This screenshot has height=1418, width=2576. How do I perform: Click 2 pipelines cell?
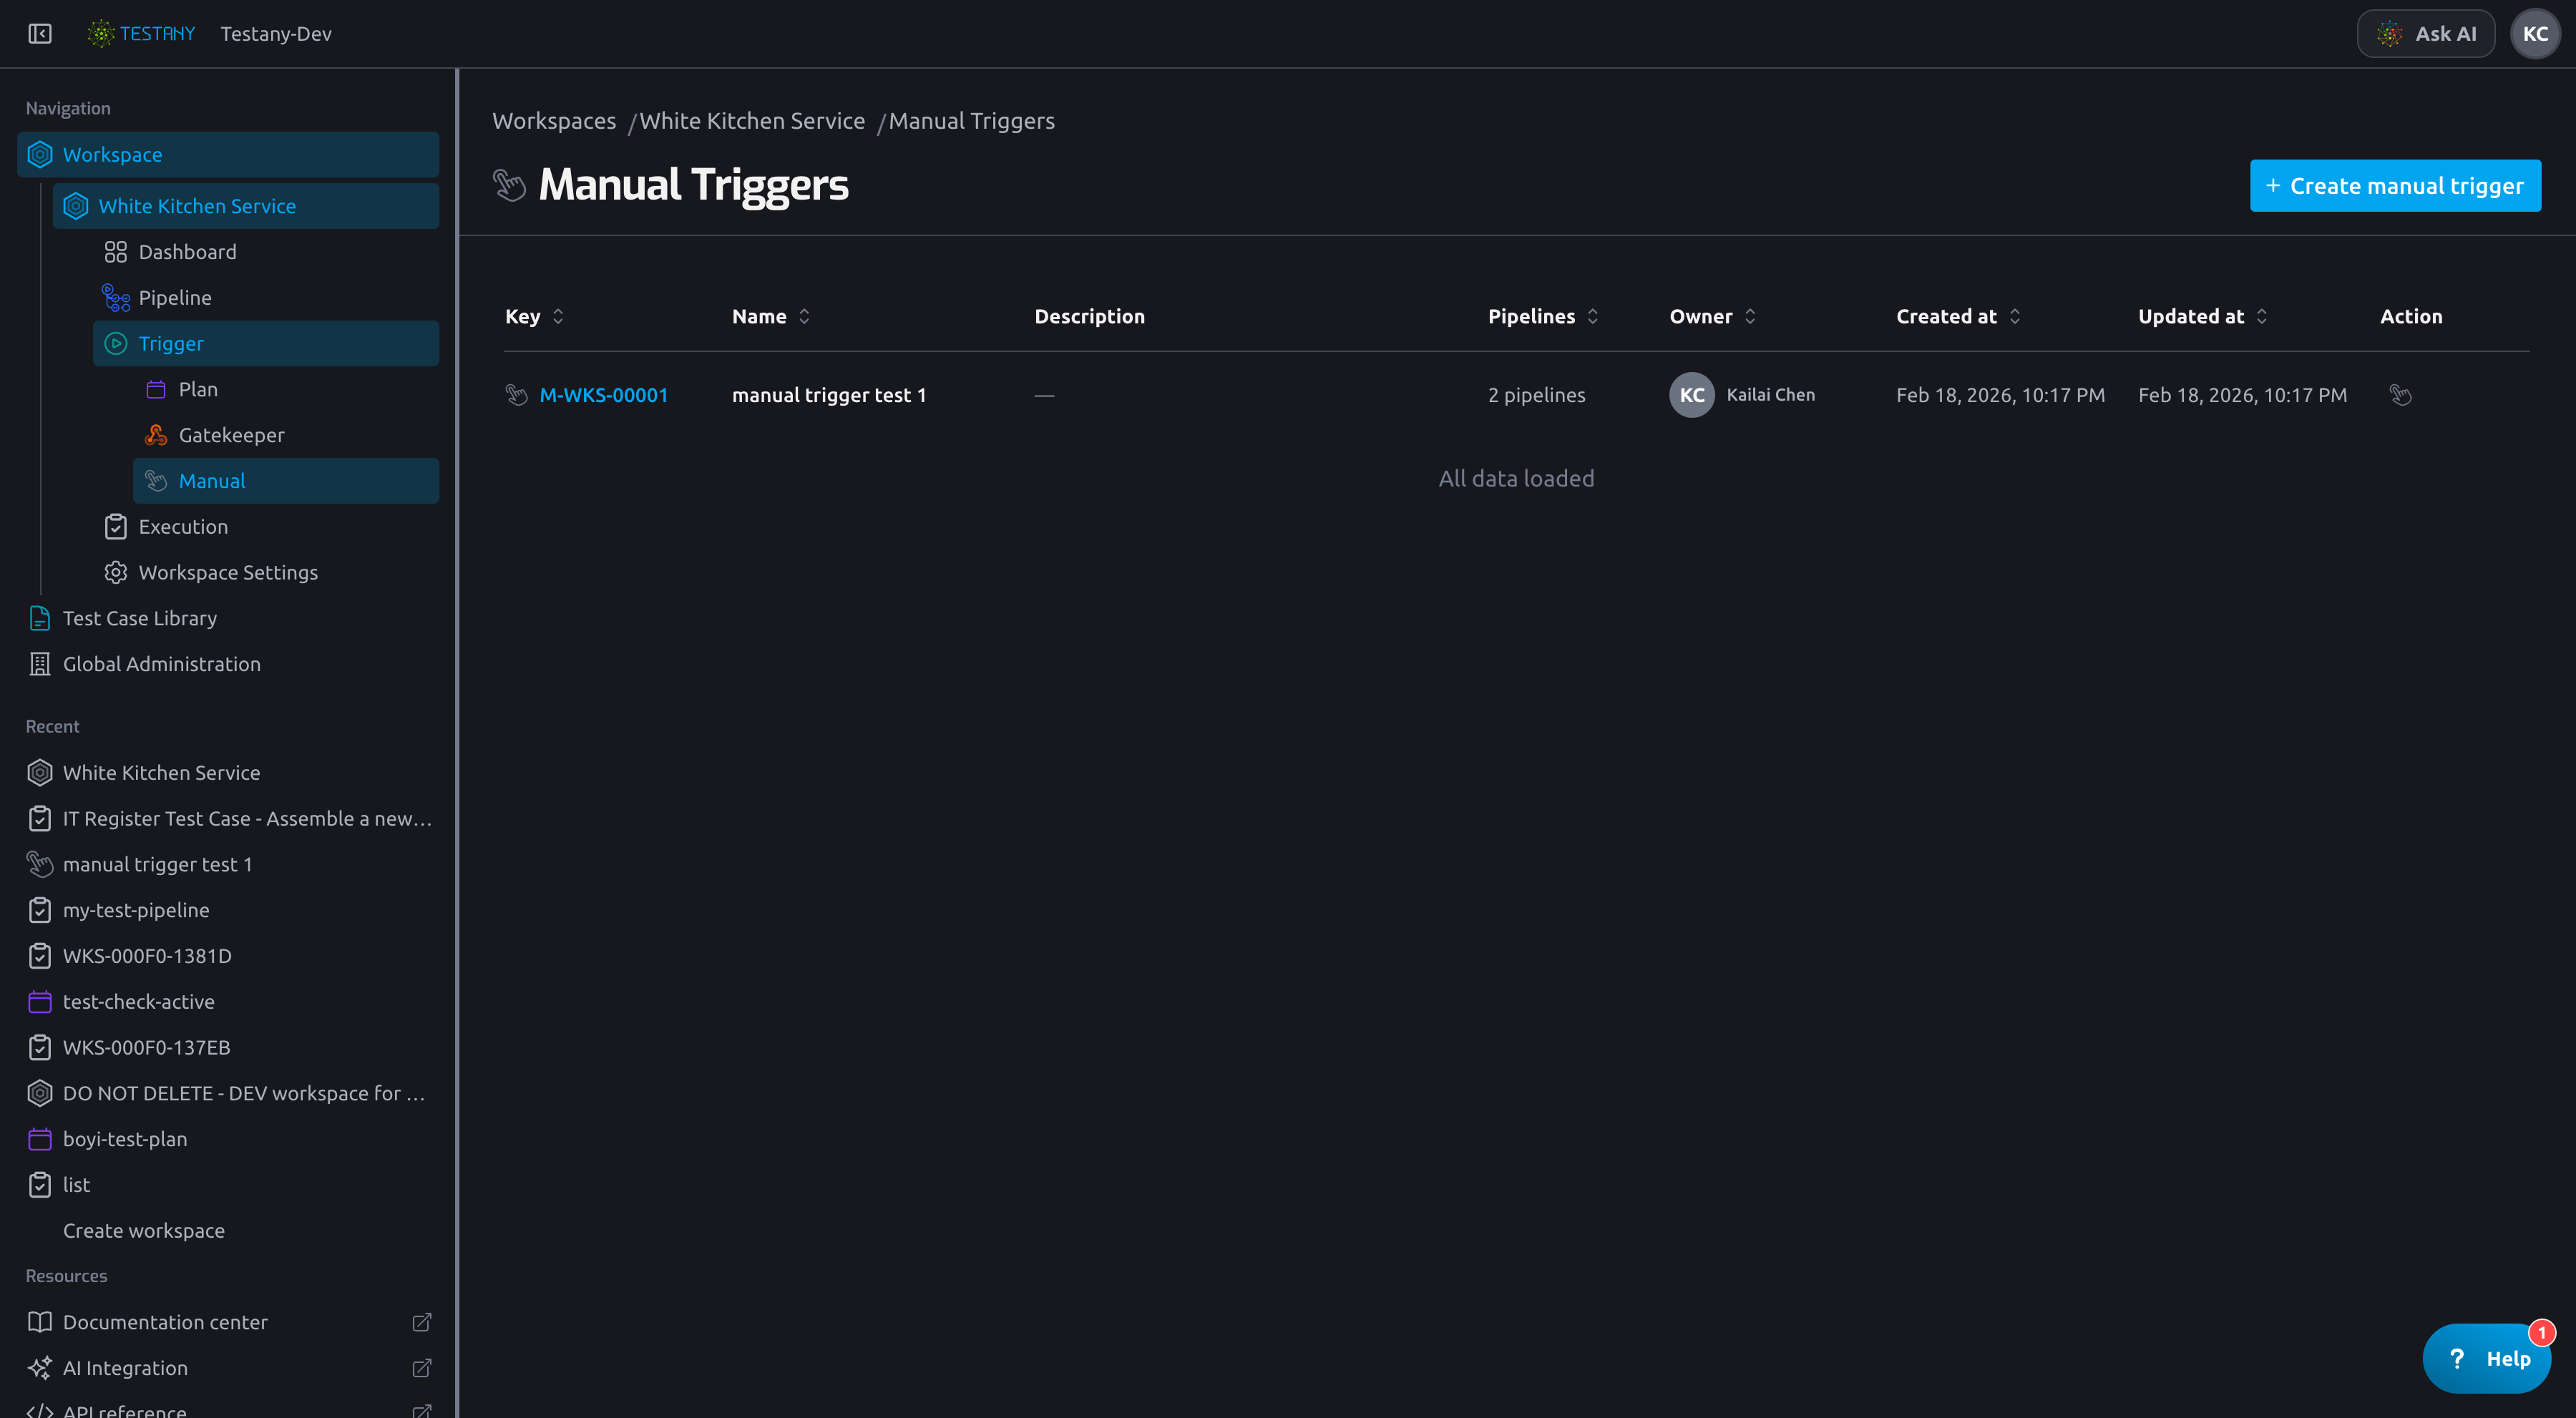[x=1537, y=395]
